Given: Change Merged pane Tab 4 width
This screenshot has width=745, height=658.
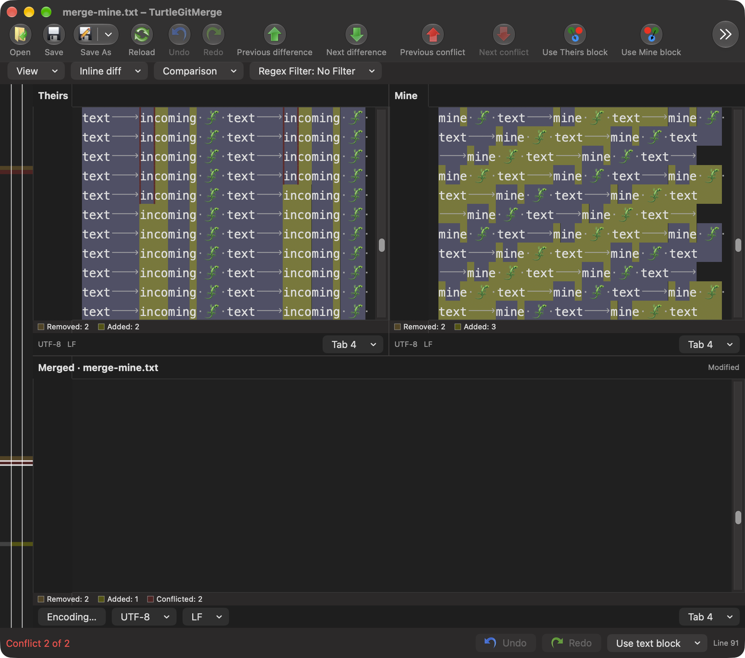Looking at the screenshot, I should tap(709, 617).
